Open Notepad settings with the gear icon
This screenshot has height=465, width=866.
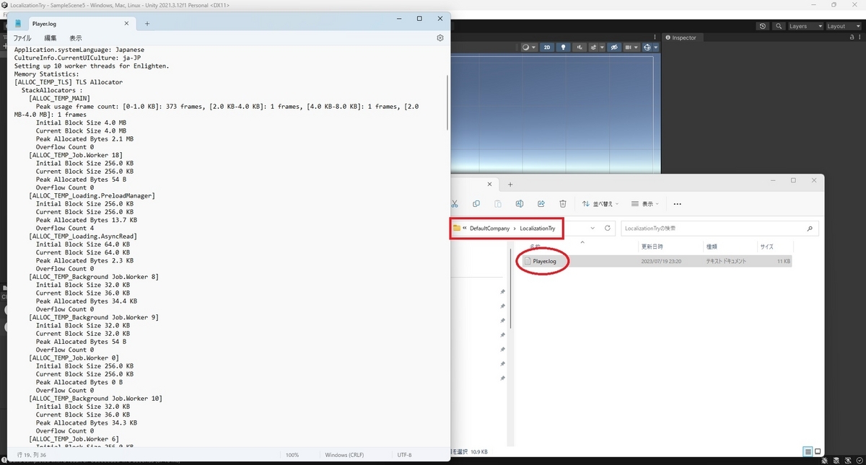point(439,37)
